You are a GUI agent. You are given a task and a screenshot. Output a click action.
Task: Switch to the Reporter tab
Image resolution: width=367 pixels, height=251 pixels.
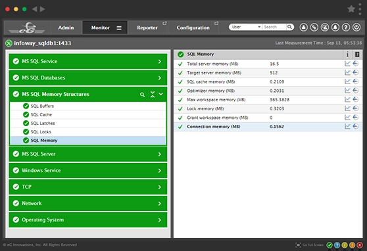pyautogui.click(x=147, y=28)
